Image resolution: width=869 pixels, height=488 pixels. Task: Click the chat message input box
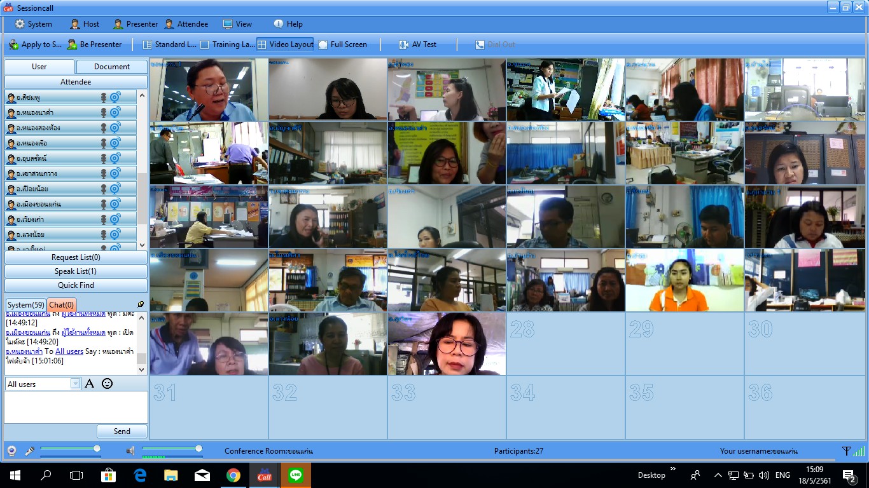tap(76, 407)
